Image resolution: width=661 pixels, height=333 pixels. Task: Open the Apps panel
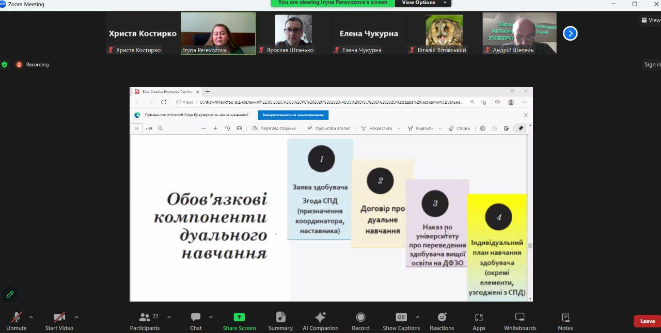click(x=479, y=321)
